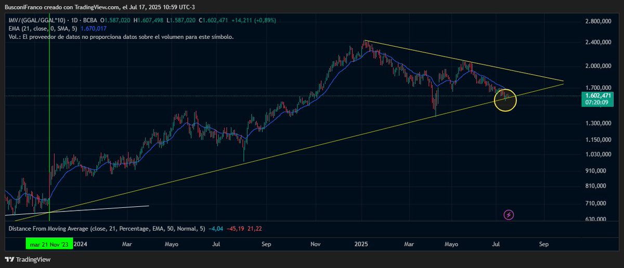624x268 pixels.
Task: Click the 1.150,000 price axis label
Action: click(597, 140)
